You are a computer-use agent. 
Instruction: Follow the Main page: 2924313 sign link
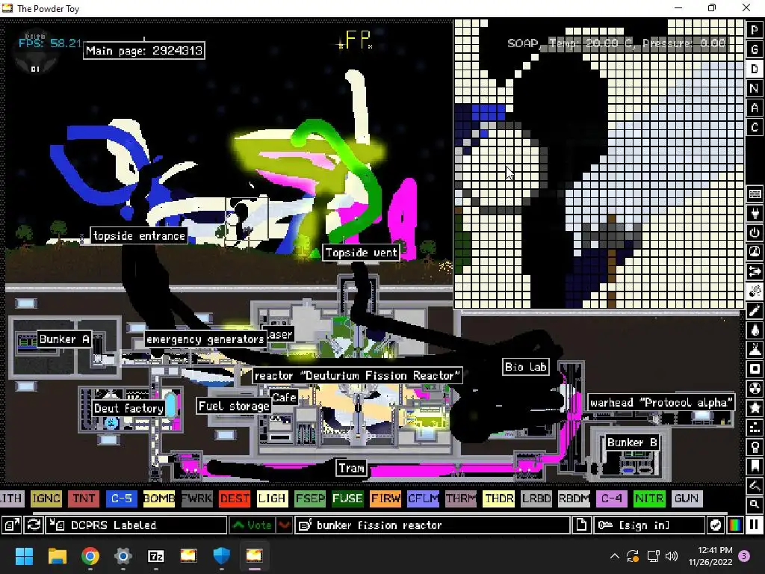[144, 50]
